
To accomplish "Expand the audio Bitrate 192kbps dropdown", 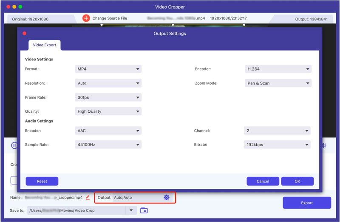I will (x=277, y=145).
